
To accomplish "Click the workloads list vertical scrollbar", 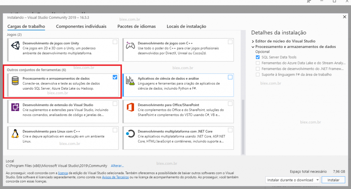I will point(243,127).
